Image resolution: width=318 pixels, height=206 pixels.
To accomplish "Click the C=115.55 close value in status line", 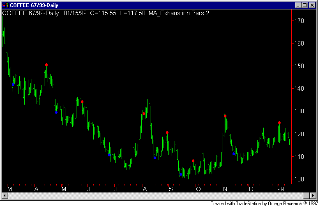I will pos(103,13).
